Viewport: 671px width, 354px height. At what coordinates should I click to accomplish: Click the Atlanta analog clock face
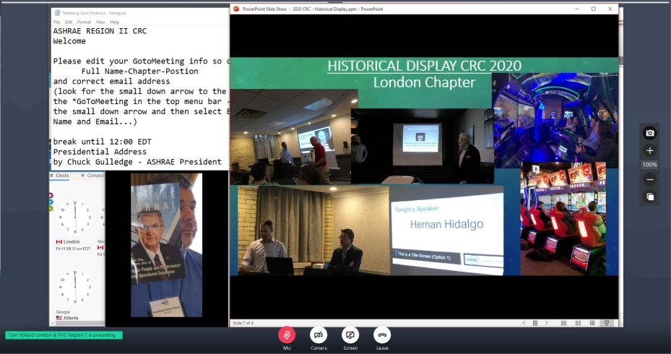(x=75, y=288)
